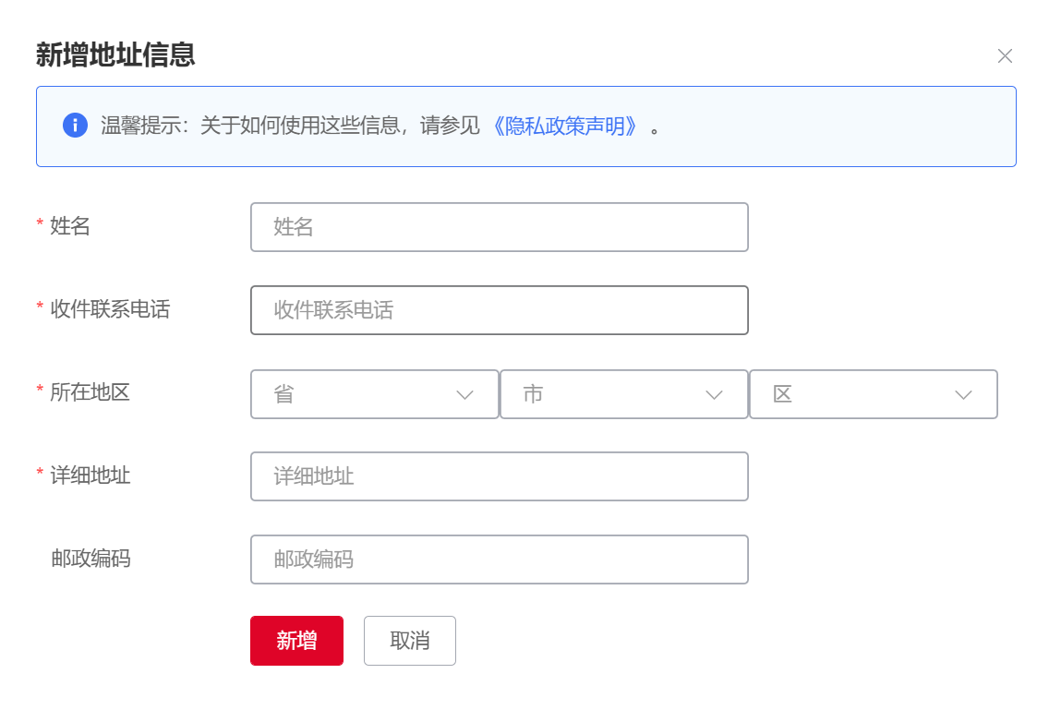The image size is (1049, 722).
Task: Cancel with the 取消 button
Action: (x=409, y=641)
